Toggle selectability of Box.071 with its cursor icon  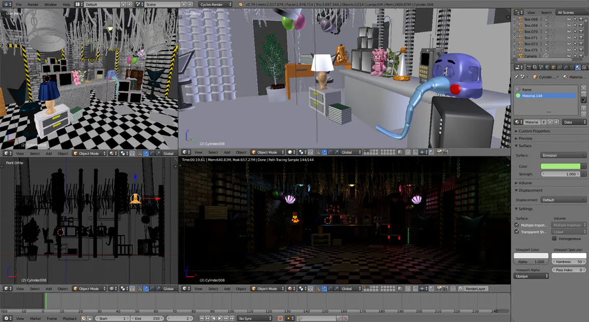(575, 37)
